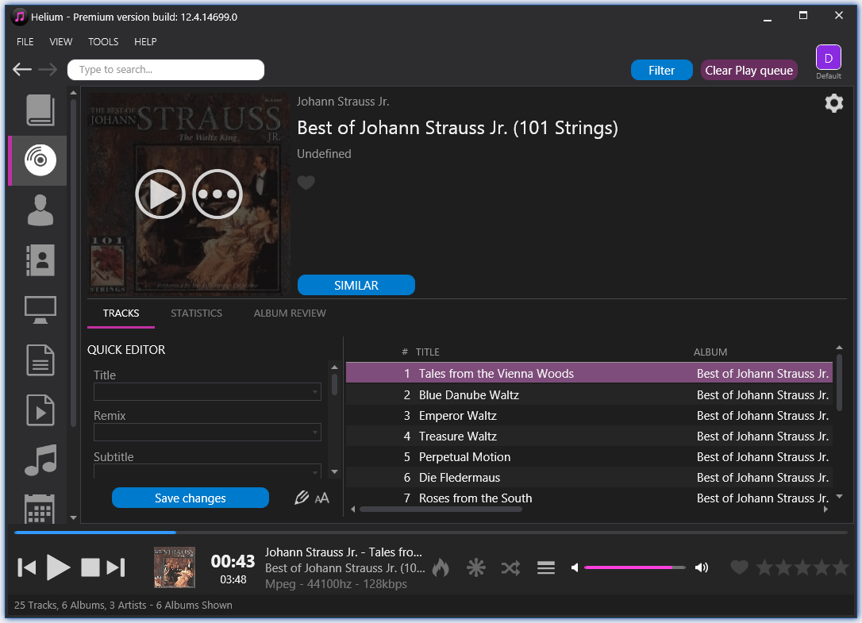This screenshot has height=623, width=862.
Task: Rate the track five stars
Action: [841, 567]
